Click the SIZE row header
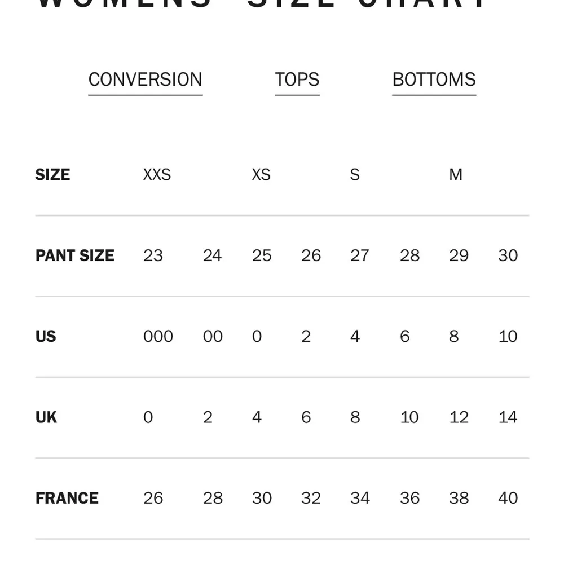The height and width of the screenshot is (564, 564). click(x=52, y=175)
